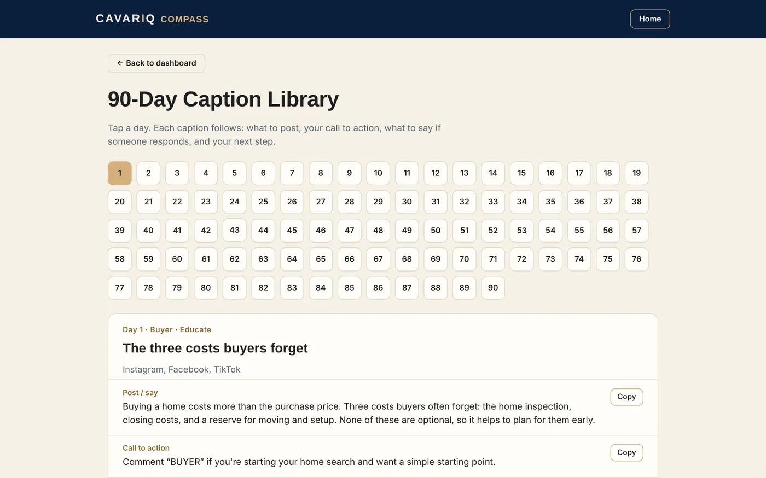
Task: Pick day 57 from the grid
Action: point(637,231)
